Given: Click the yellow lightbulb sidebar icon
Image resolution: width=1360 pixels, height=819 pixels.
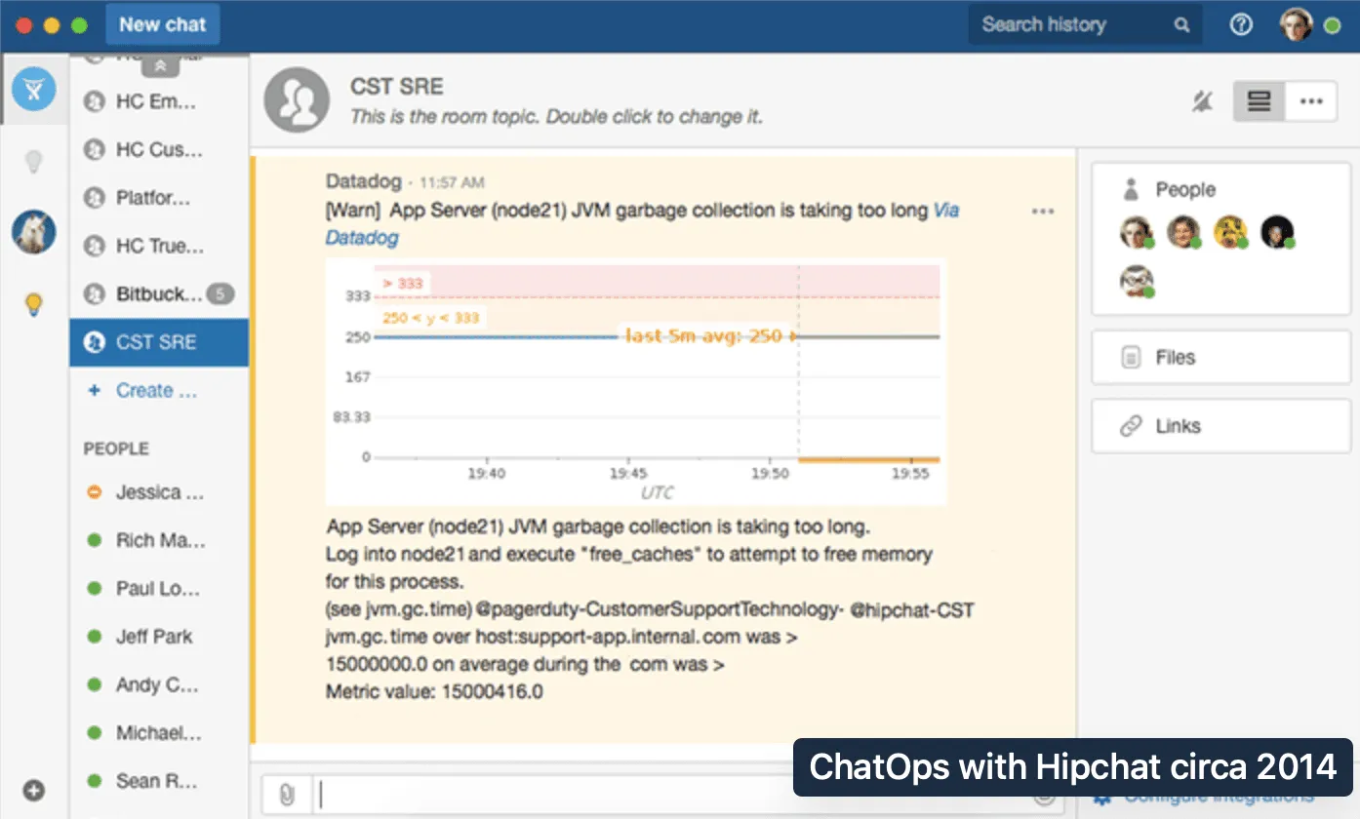Looking at the screenshot, I should coord(34,305).
